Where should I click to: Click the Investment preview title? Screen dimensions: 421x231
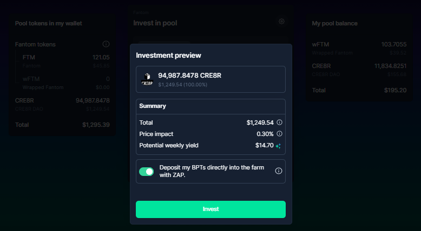[168, 56]
